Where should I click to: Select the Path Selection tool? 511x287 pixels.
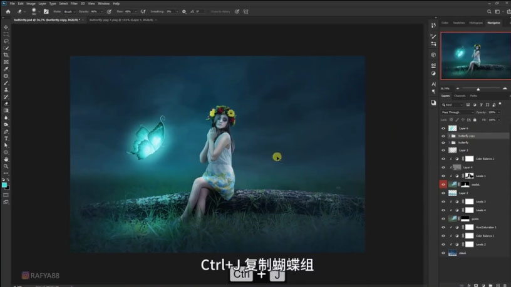(x=6, y=146)
